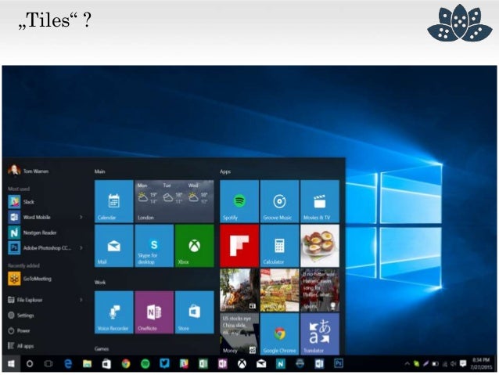499x375 pixels.
Task: Expand Adobe Photoshop CC jump list arrow
Action: coord(81,248)
